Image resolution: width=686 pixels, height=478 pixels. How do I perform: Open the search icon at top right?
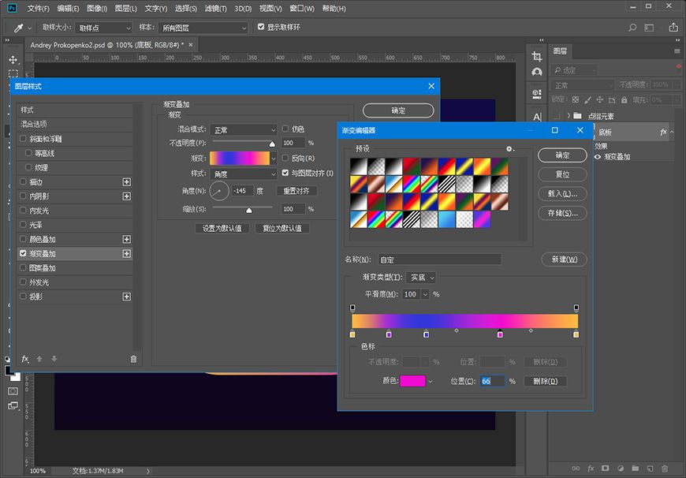[x=632, y=28]
